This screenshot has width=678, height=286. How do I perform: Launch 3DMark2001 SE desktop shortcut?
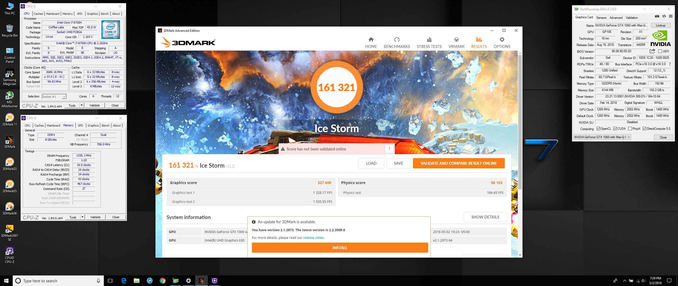[10, 233]
